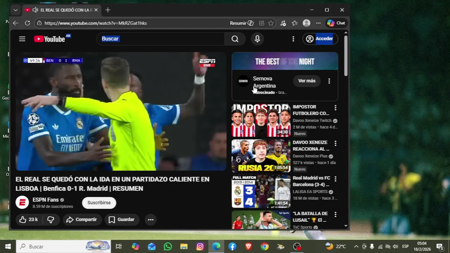Open the 22°C weather widget
Viewport: 450px width, 253px height.
pyautogui.click(x=336, y=246)
